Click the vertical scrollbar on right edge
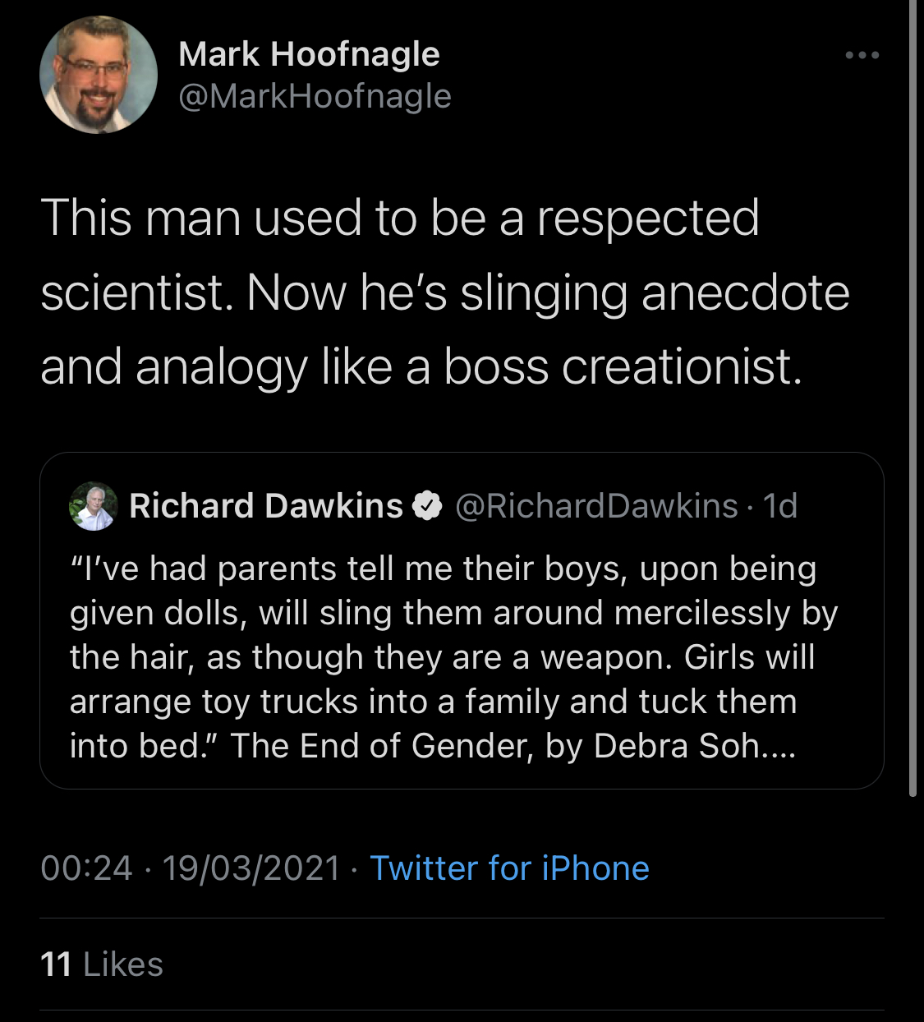 tap(913, 398)
